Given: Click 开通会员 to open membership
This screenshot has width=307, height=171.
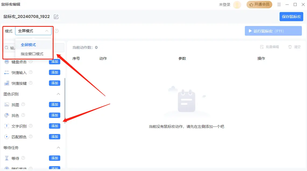Looking at the screenshot, I should [259, 4].
